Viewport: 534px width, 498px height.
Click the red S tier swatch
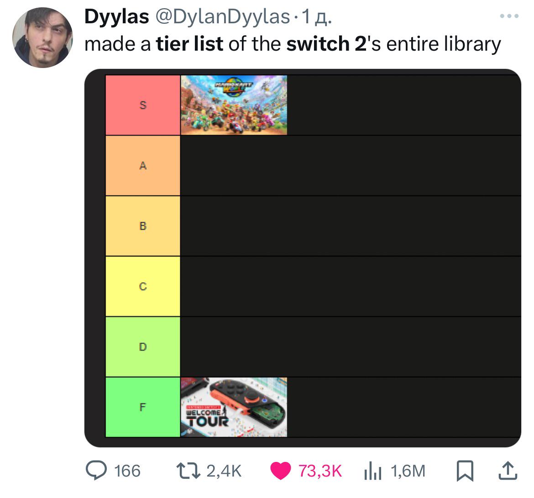click(143, 105)
